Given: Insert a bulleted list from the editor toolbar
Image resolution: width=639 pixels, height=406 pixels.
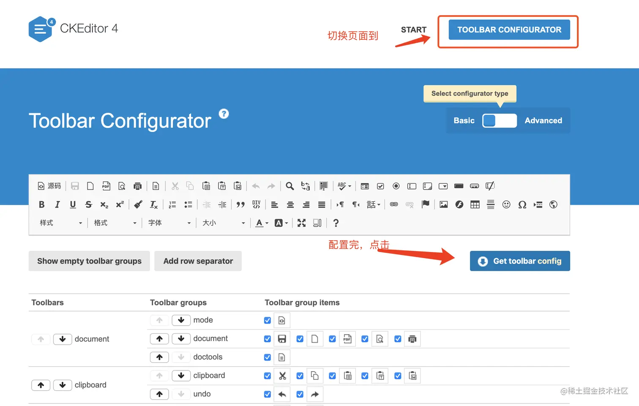Looking at the screenshot, I should [188, 205].
